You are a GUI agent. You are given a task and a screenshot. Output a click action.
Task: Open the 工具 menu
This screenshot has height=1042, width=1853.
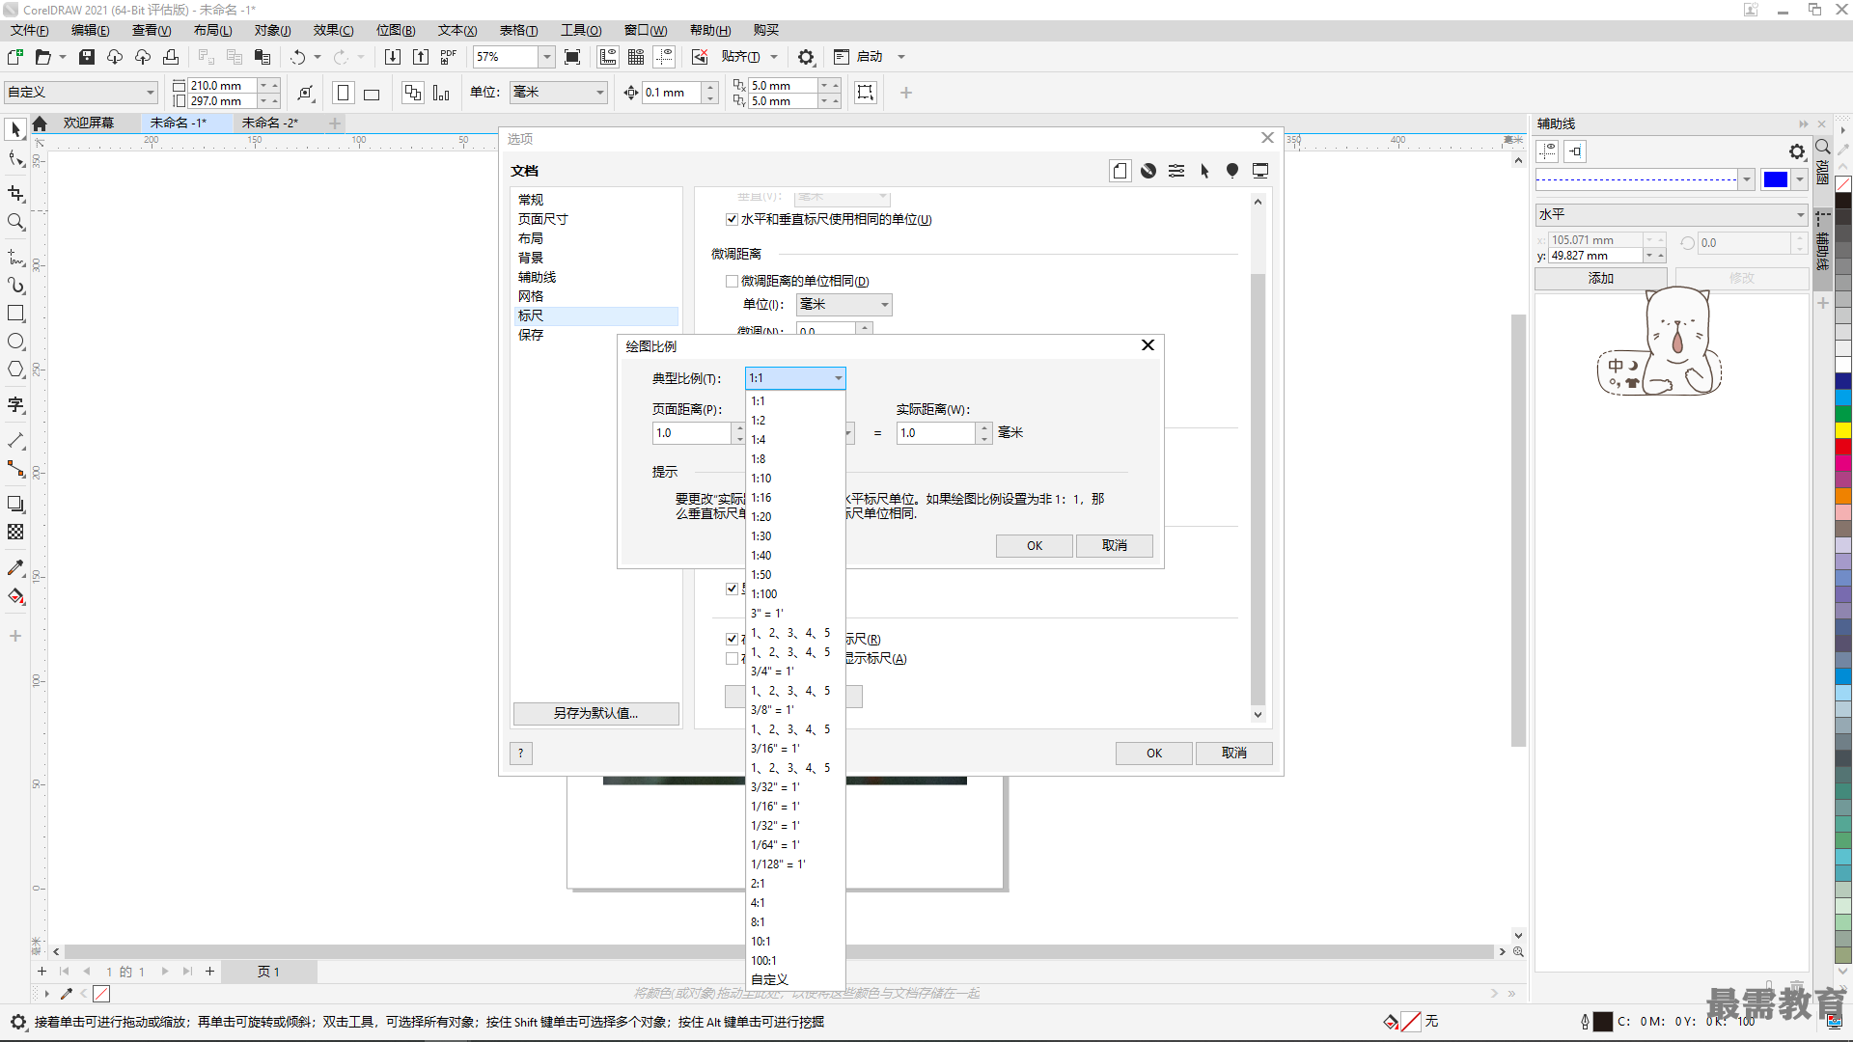581,30
